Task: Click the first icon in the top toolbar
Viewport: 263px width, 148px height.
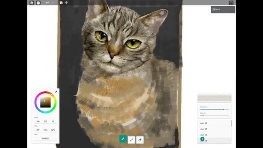Action: [x=32, y=3]
